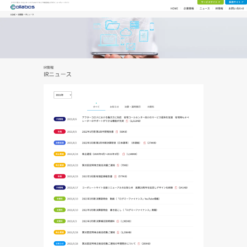Switch to the お知らせ tab

[114, 107]
